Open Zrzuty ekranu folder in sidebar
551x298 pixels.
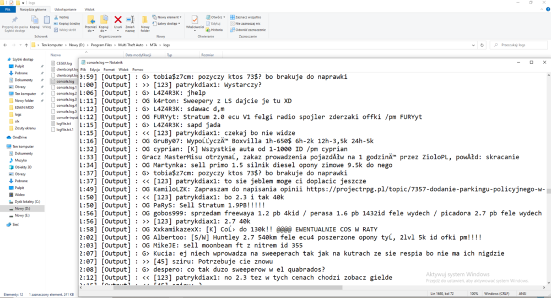[x=25, y=128]
